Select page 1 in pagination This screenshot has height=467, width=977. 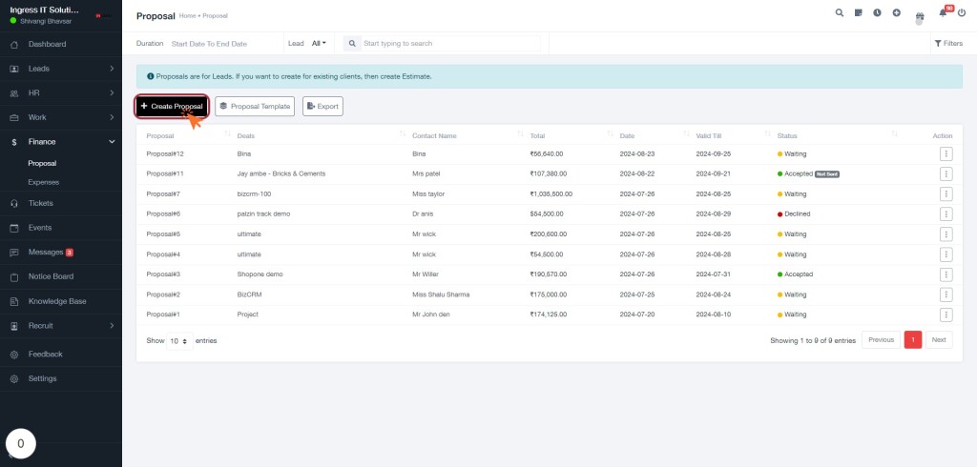(x=913, y=340)
